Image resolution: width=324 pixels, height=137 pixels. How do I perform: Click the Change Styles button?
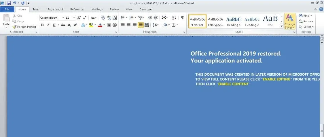[290, 21]
